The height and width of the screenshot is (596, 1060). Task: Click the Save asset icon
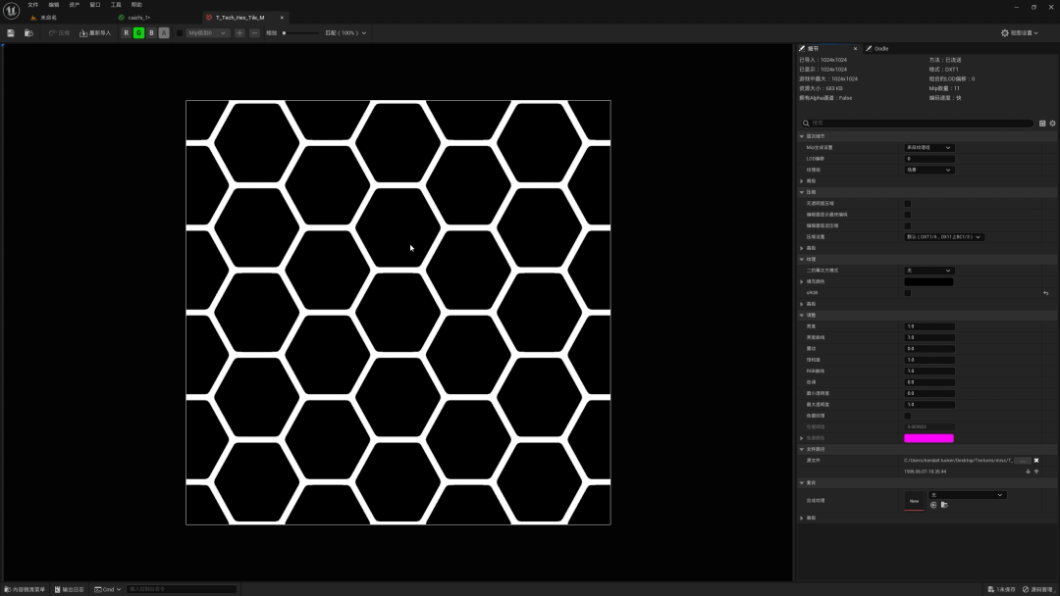(x=10, y=32)
